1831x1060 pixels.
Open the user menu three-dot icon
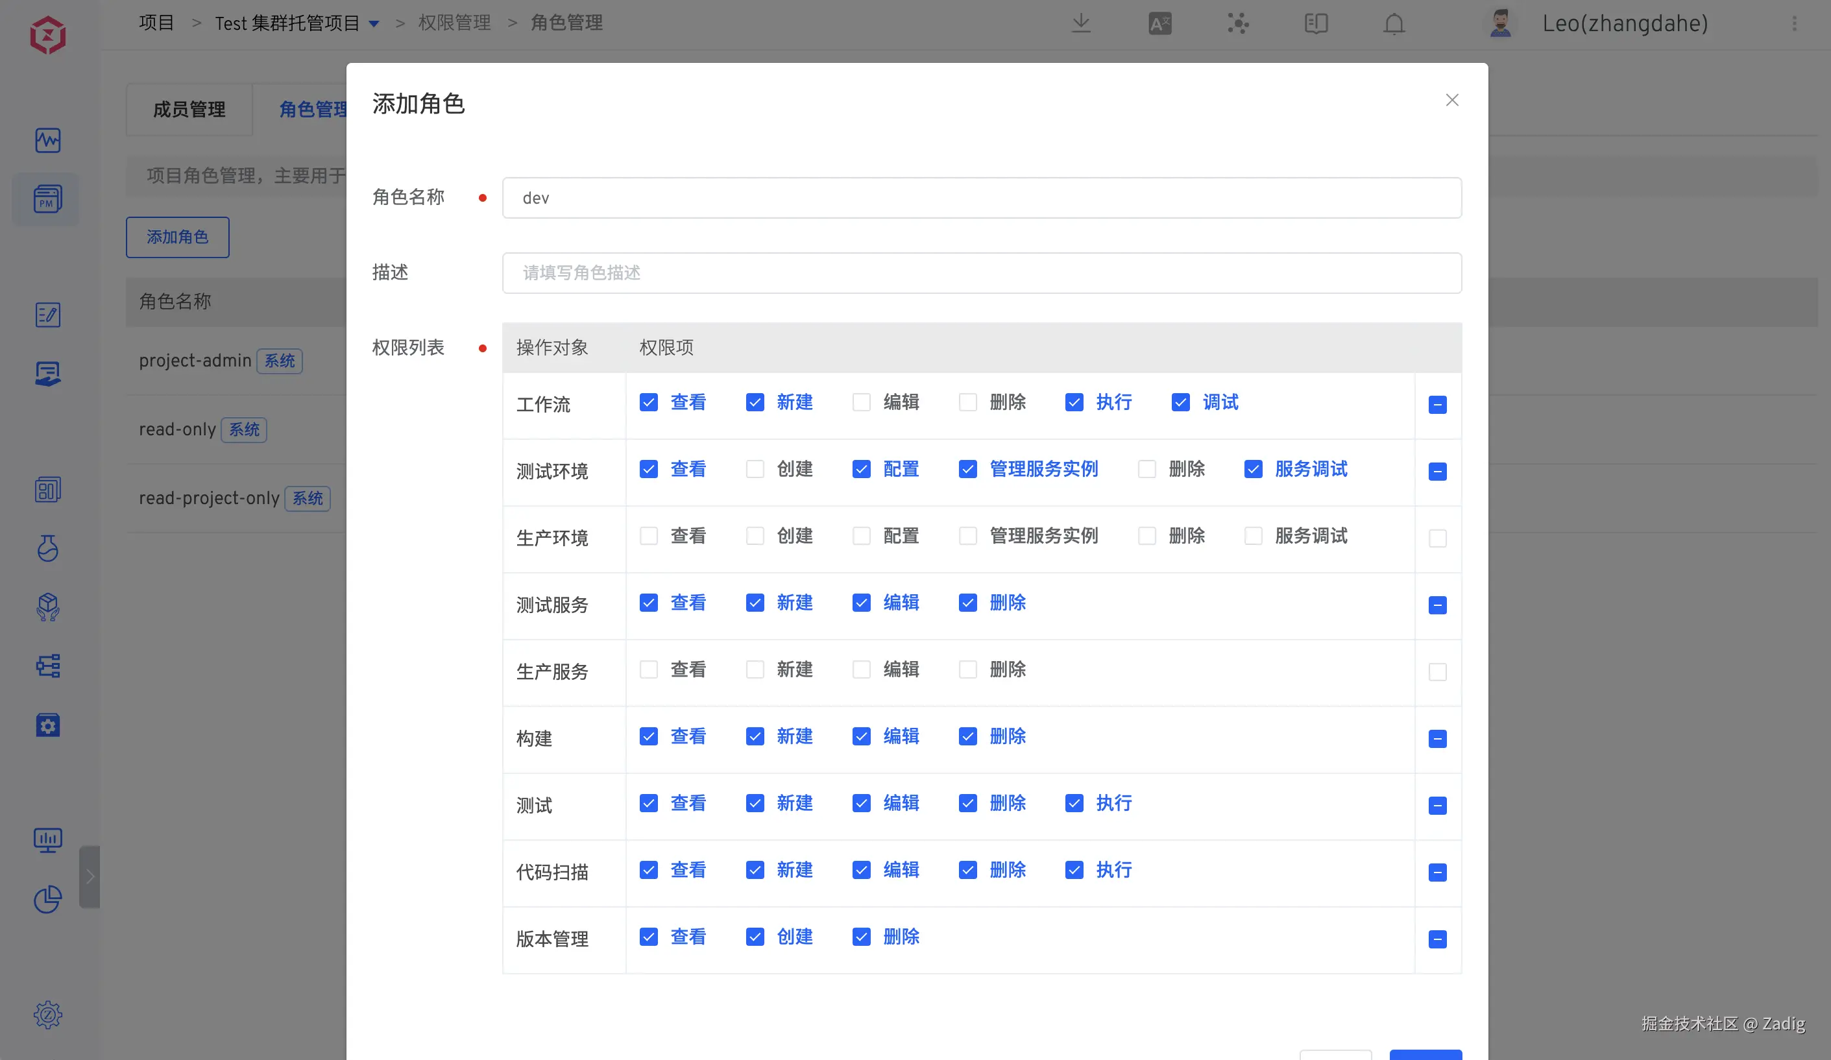pos(1794,23)
